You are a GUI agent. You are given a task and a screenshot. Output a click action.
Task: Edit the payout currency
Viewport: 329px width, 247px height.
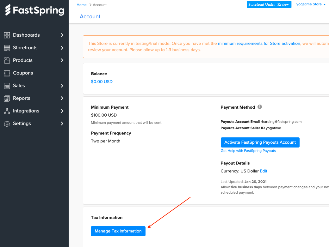[x=264, y=171]
